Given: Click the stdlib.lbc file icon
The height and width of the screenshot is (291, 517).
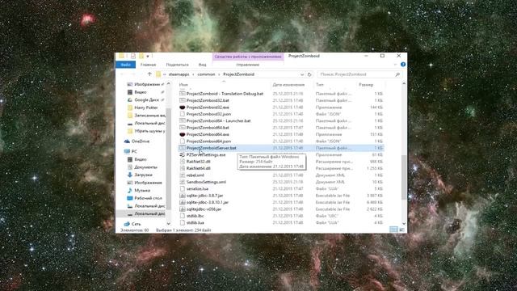Looking at the screenshot, I should coord(183,216).
